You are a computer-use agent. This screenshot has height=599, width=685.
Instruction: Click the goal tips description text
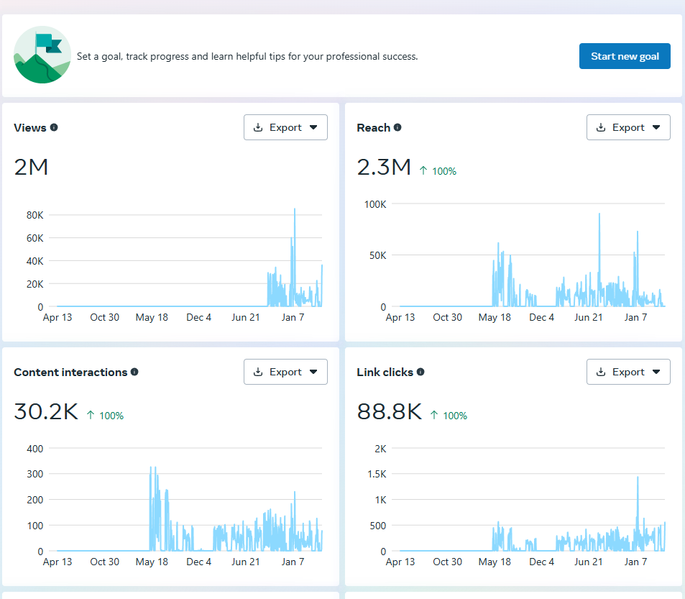(247, 56)
